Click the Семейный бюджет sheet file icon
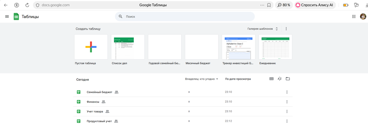Image resolution: width=368 pixels, height=131 pixels. [79, 92]
